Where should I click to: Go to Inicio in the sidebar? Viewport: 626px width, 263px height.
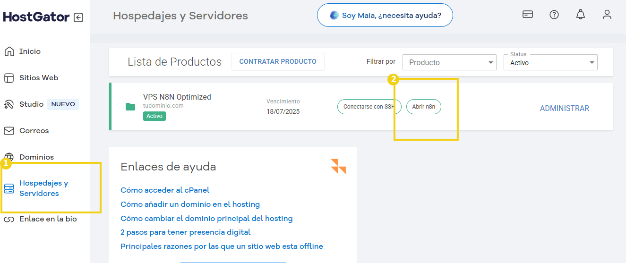point(30,51)
